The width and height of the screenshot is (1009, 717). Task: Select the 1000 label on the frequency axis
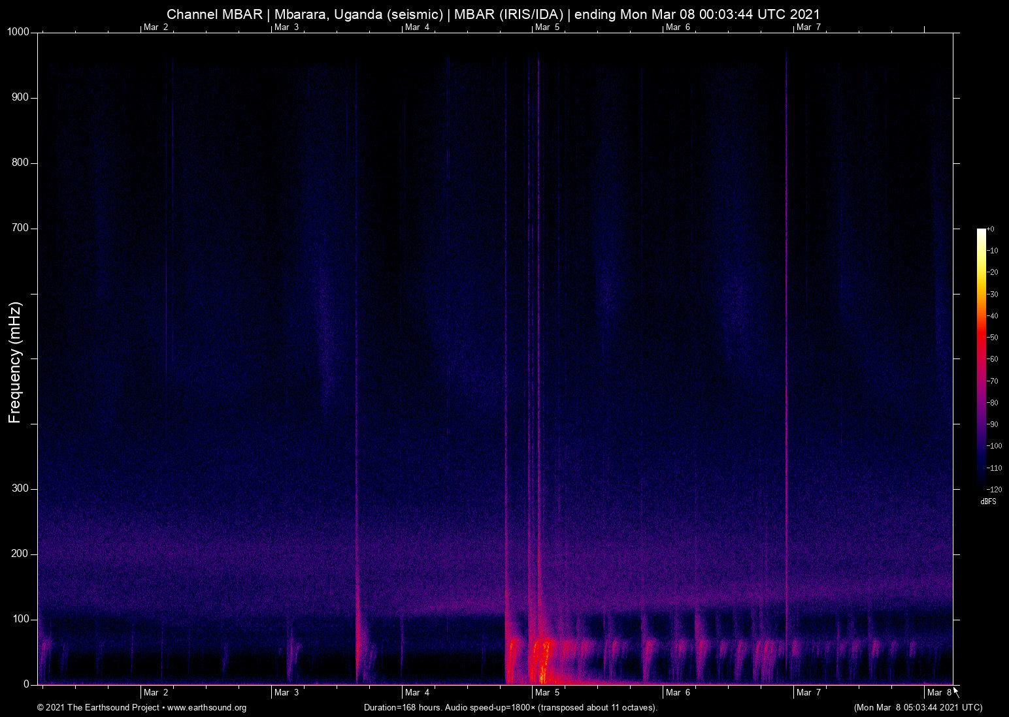(x=17, y=31)
